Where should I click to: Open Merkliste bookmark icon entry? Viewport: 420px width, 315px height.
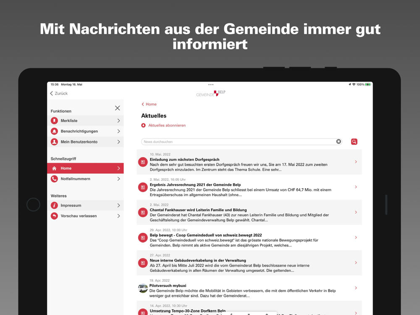coord(54,121)
